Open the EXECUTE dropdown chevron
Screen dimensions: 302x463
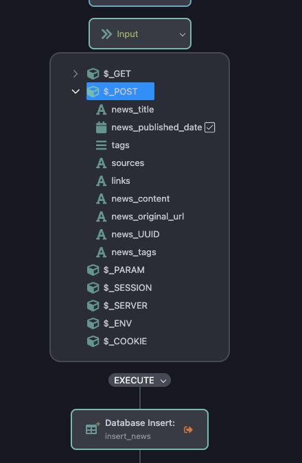(163, 381)
